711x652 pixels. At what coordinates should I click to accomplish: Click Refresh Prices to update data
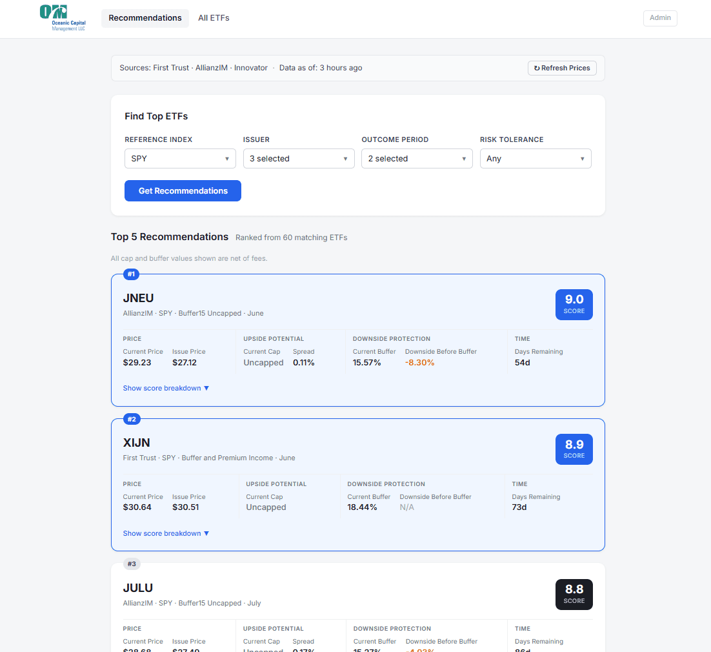pos(562,68)
